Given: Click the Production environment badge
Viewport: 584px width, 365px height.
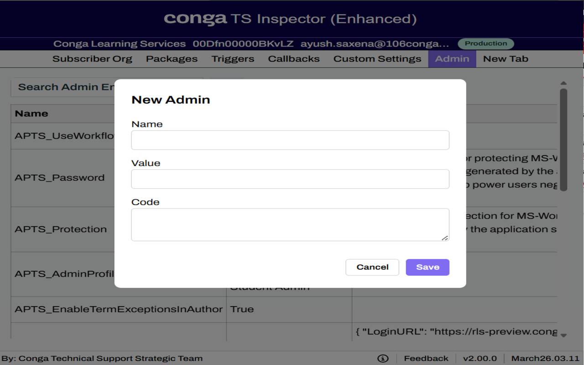Looking at the screenshot, I should click(486, 44).
